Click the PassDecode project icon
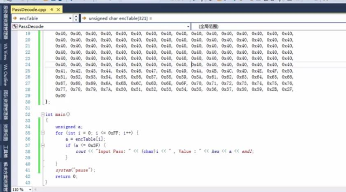The width and height of the screenshot is (346, 192). pyautogui.click(x=15, y=26)
